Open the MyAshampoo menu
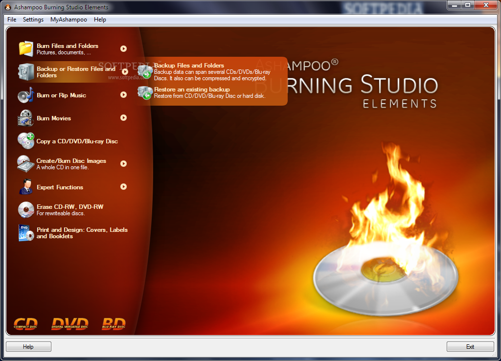501x361 pixels. [68, 20]
